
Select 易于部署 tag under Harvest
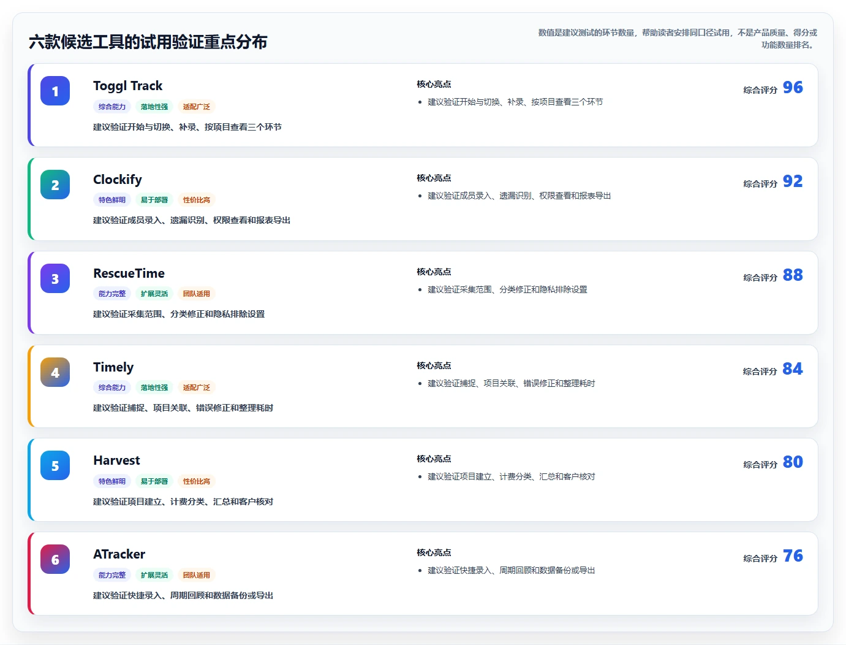(154, 481)
